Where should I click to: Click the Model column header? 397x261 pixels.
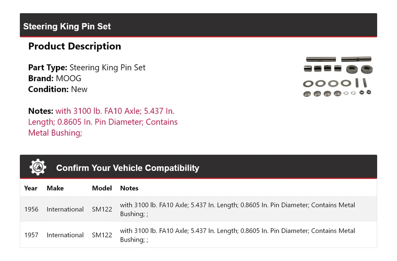102,188
